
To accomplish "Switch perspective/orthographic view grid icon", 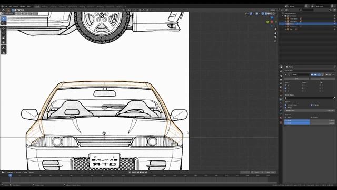I will coord(275,41).
